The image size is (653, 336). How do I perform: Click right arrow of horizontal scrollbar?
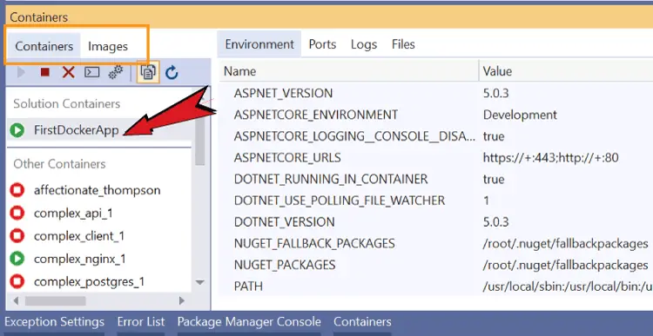tap(182, 300)
